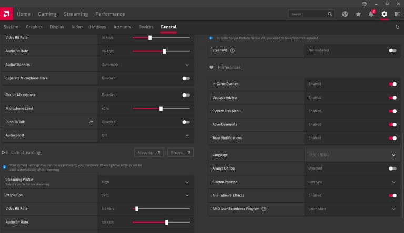Toggle System Tray Menu switch

tap(392, 111)
